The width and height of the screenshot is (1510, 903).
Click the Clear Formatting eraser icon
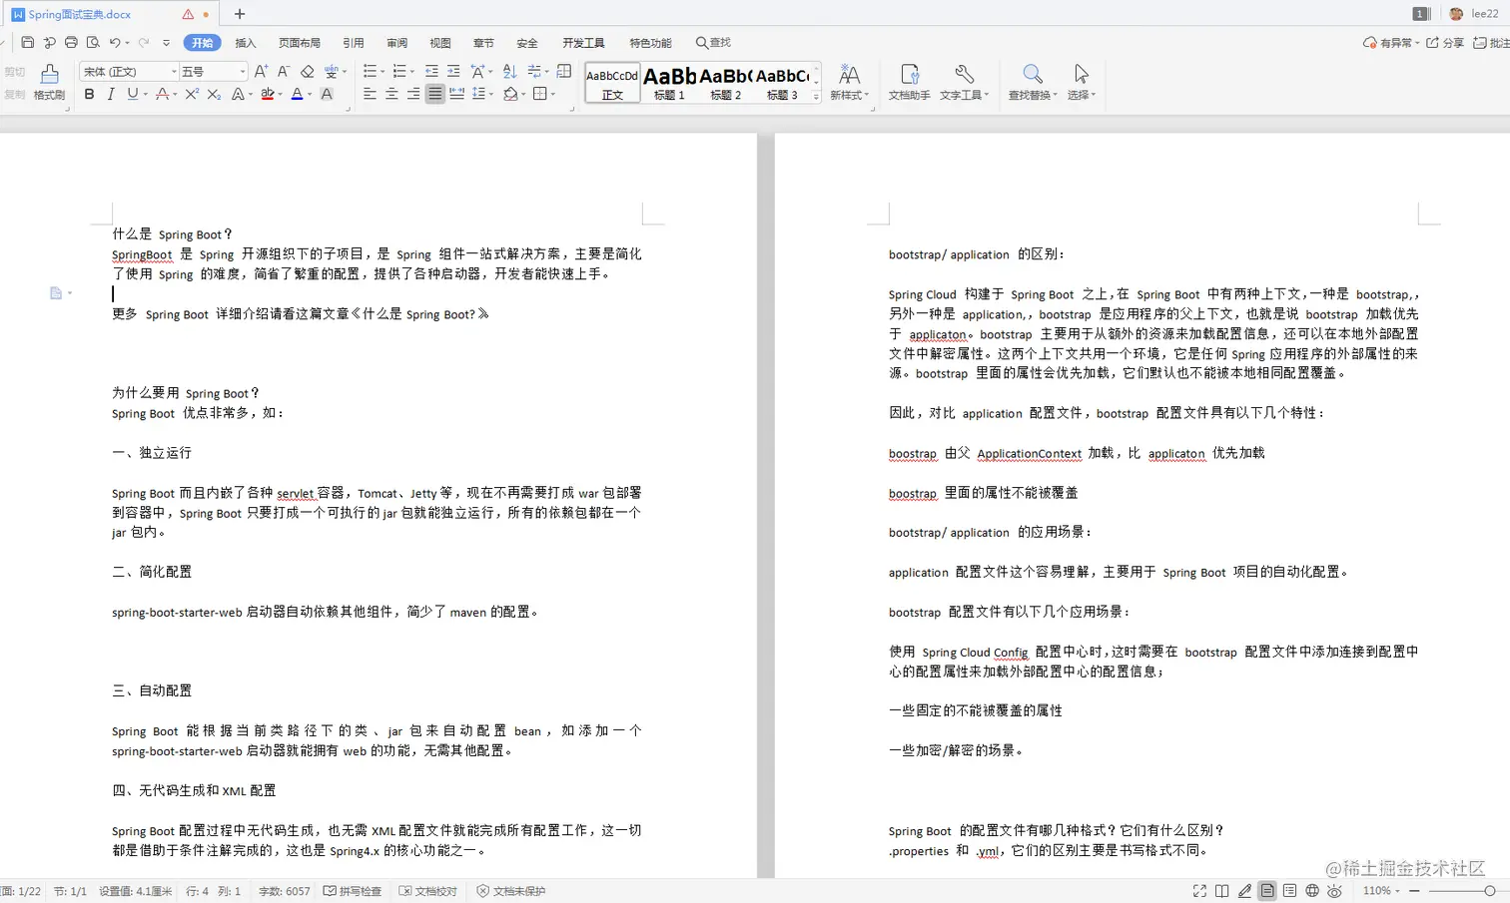pyautogui.click(x=308, y=71)
